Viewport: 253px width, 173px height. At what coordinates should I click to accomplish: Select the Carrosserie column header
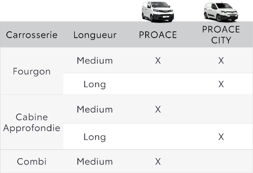tap(32, 35)
